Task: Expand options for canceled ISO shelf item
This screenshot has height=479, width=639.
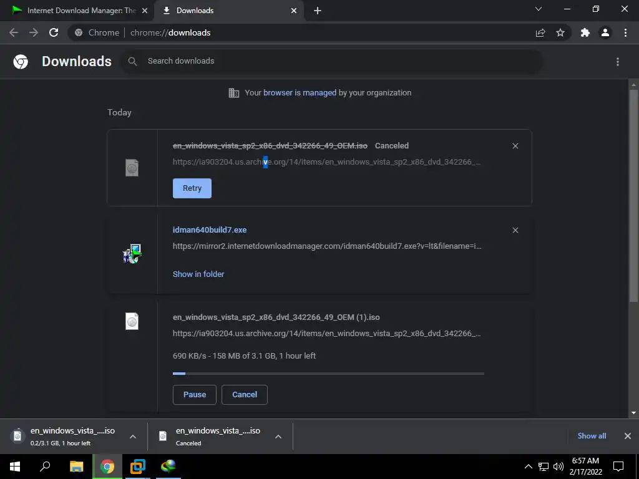Action: point(278,437)
